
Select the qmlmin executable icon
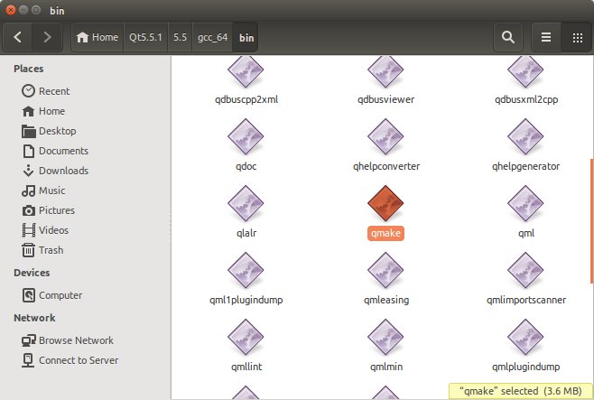click(x=385, y=337)
